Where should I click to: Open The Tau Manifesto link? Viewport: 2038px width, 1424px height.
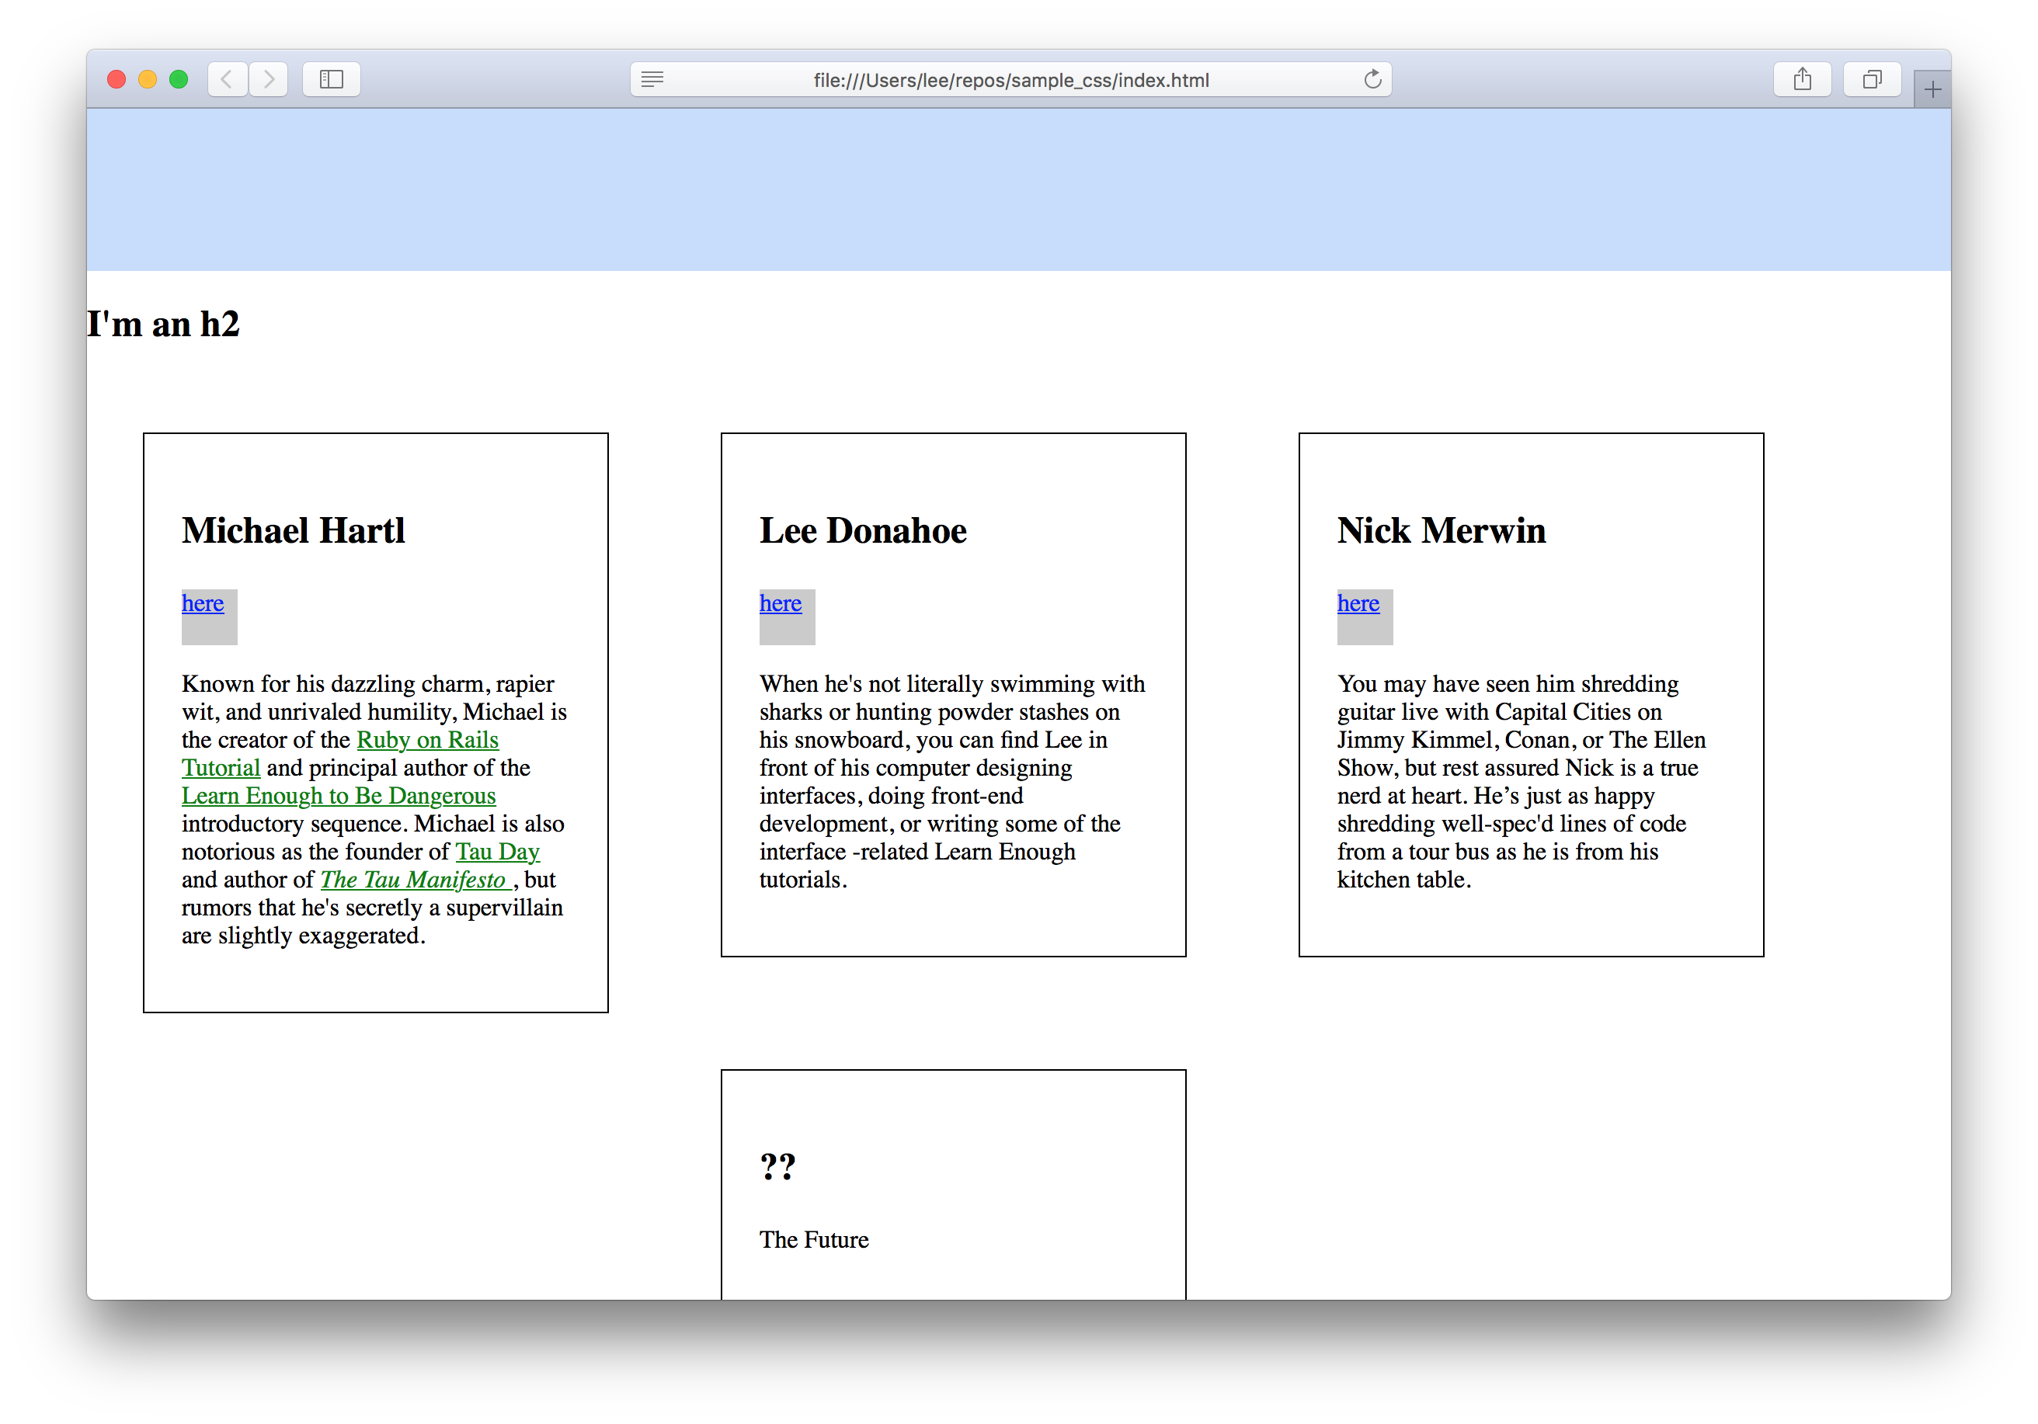tap(416, 880)
